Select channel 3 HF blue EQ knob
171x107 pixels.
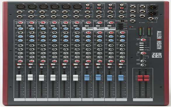(43, 29)
